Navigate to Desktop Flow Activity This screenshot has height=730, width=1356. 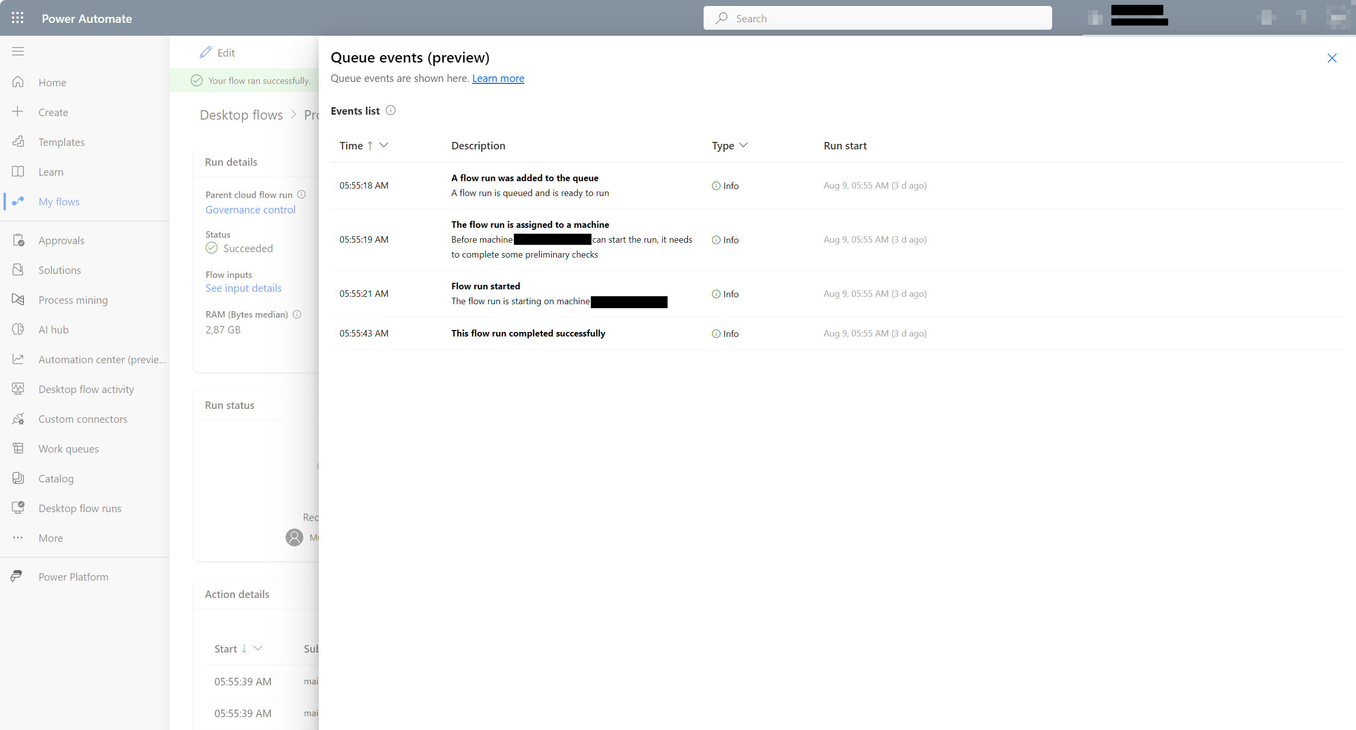86,389
